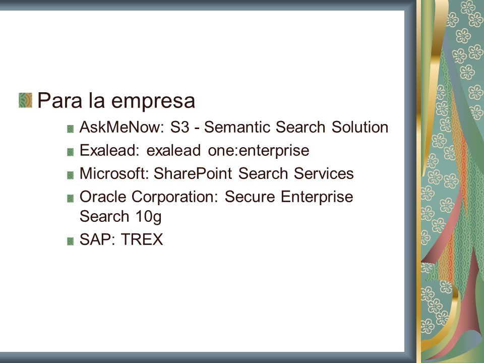
Task: Click the bullet icon next to Microsoft
Action: point(71,175)
